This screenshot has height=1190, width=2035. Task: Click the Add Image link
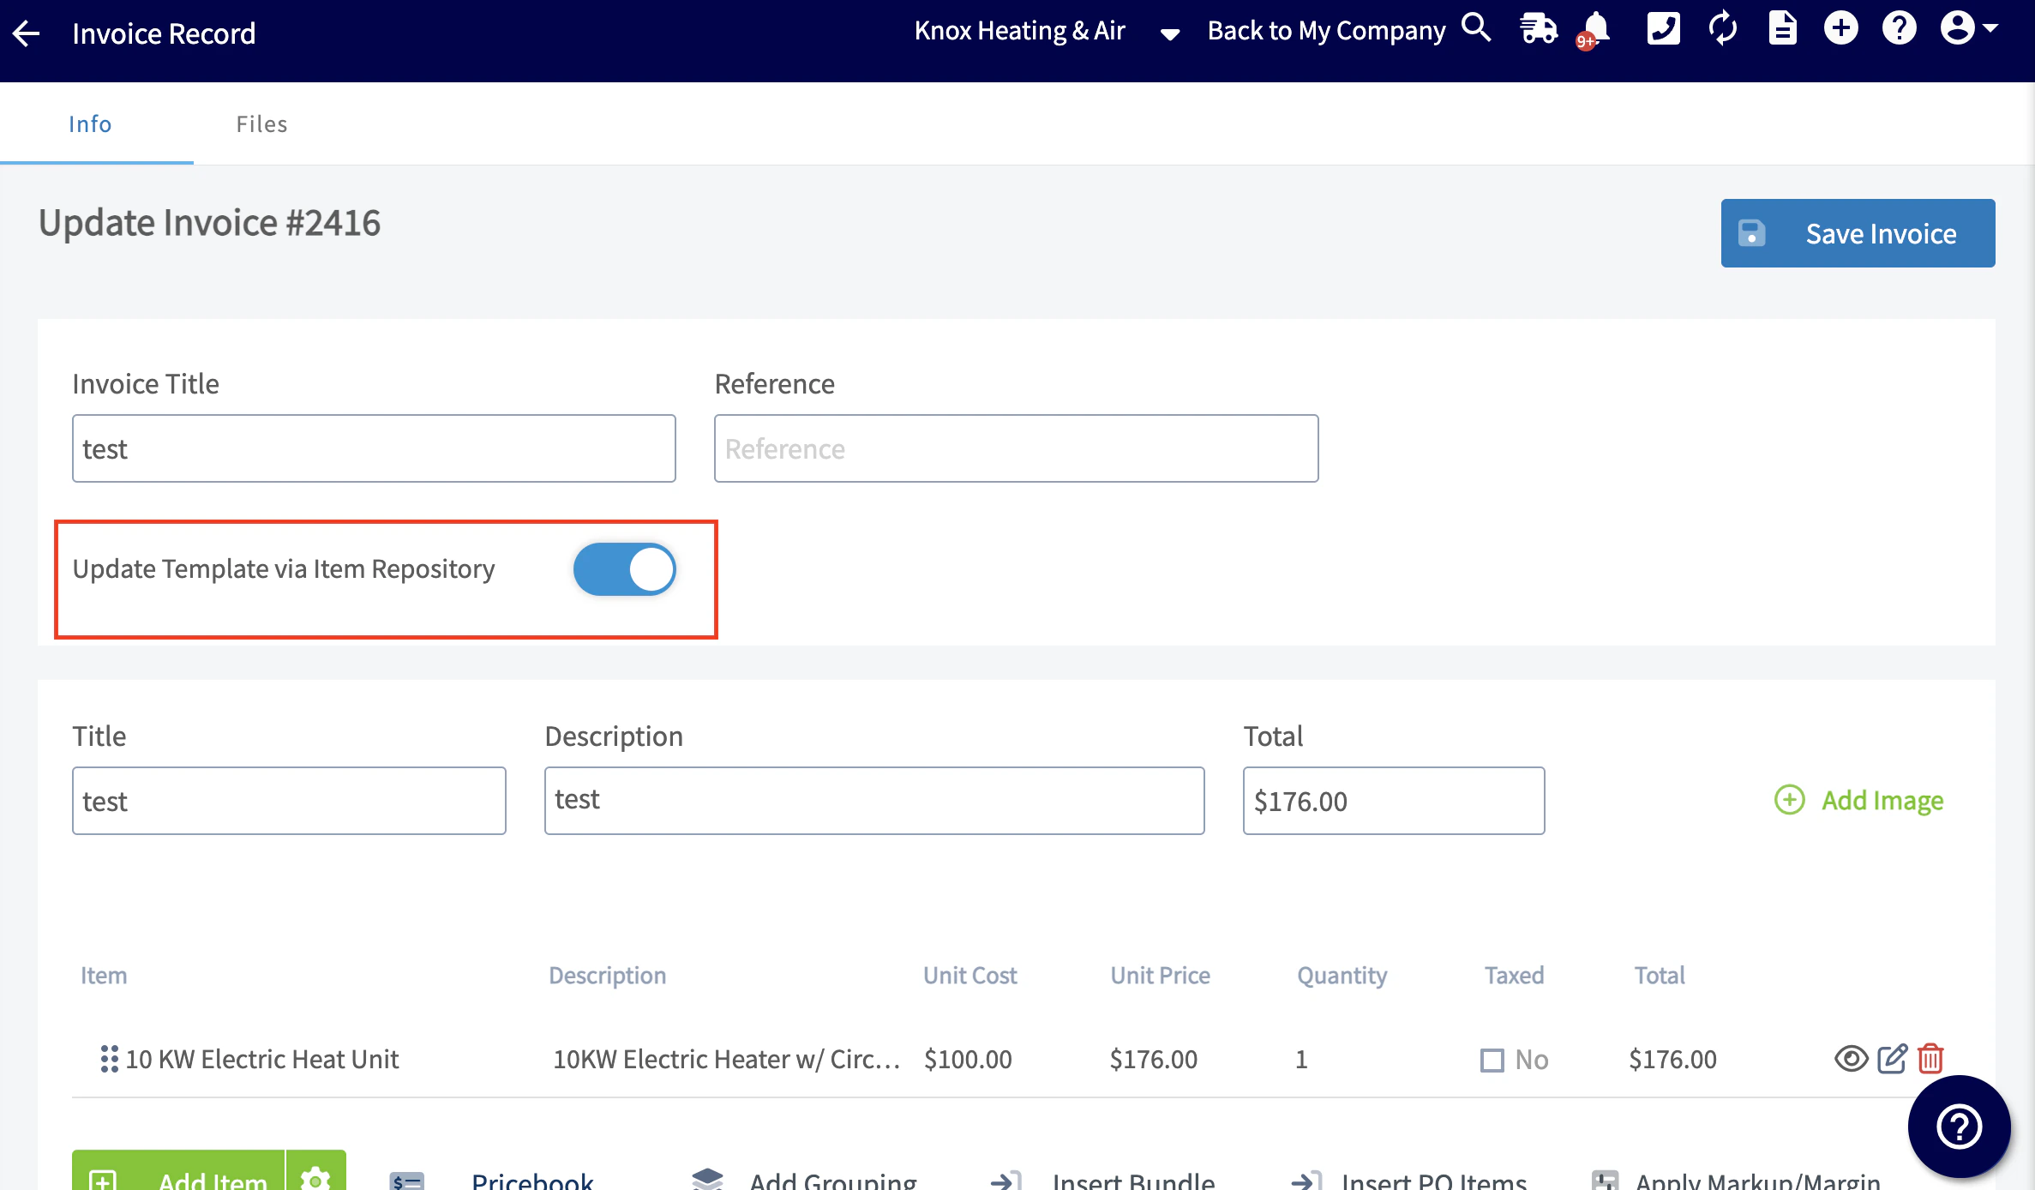[1858, 800]
